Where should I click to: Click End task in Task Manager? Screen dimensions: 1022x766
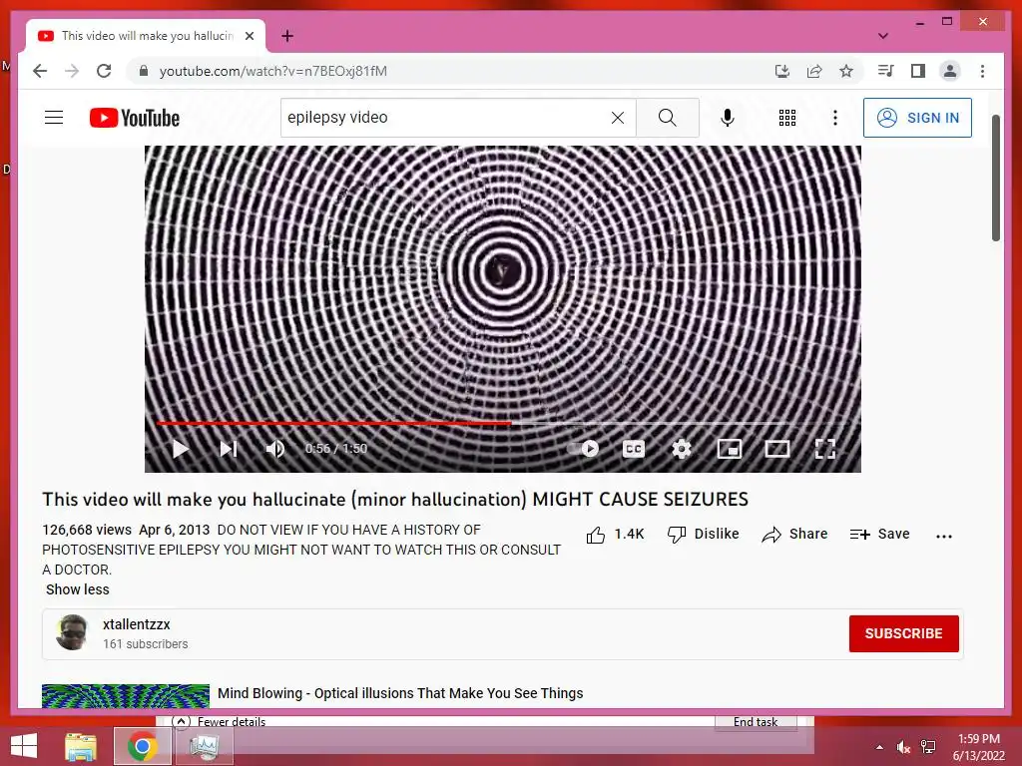[x=756, y=722]
